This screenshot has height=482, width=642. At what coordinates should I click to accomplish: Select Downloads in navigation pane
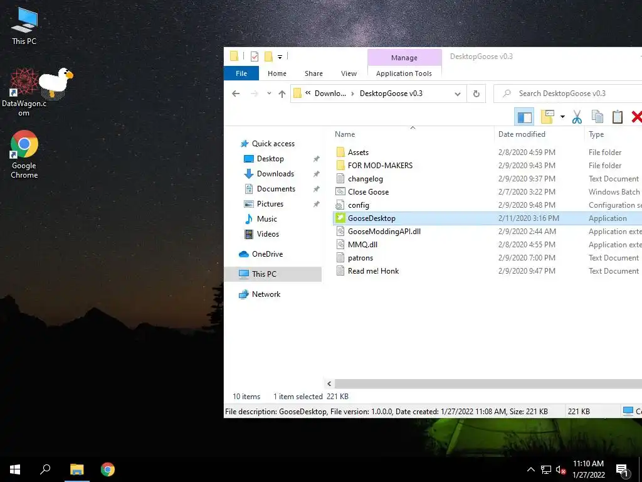point(275,174)
